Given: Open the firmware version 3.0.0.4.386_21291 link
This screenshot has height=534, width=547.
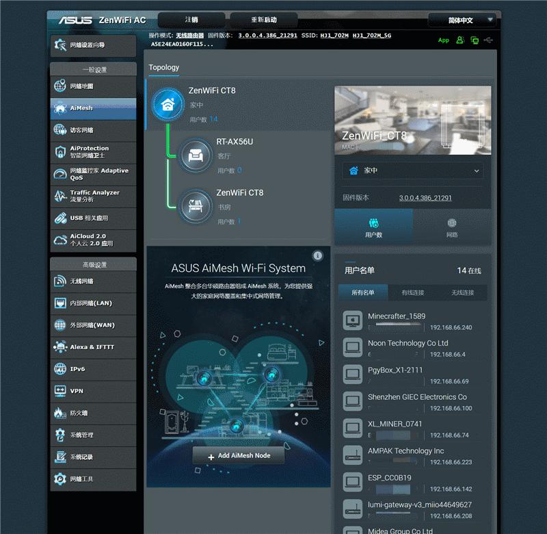Looking at the screenshot, I should (x=425, y=198).
